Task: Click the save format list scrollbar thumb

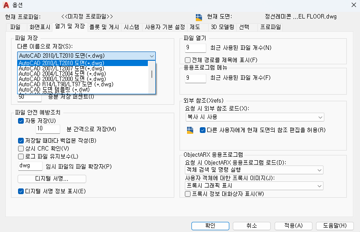Action: pos(152,74)
